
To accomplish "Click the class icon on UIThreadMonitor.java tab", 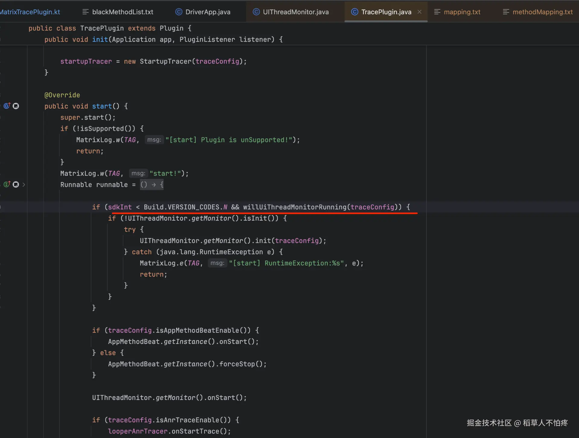I will point(256,12).
